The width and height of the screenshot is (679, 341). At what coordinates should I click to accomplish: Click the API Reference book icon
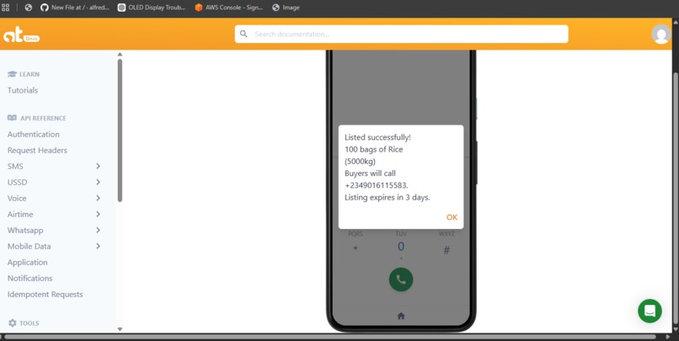[12, 118]
